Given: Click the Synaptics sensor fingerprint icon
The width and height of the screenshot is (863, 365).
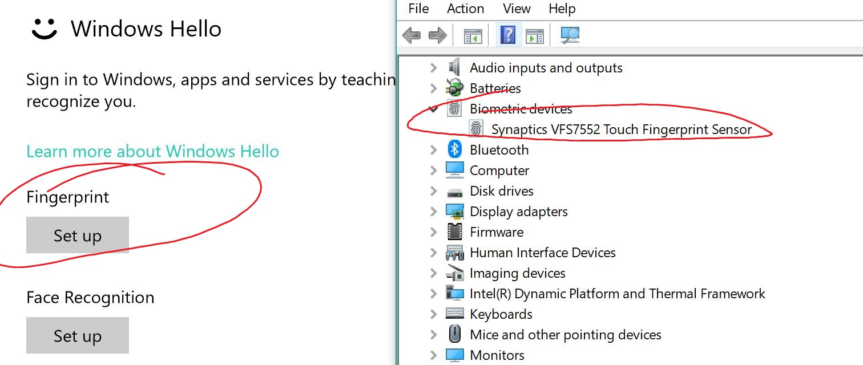Looking at the screenshot, I should (x=476, y=129).
